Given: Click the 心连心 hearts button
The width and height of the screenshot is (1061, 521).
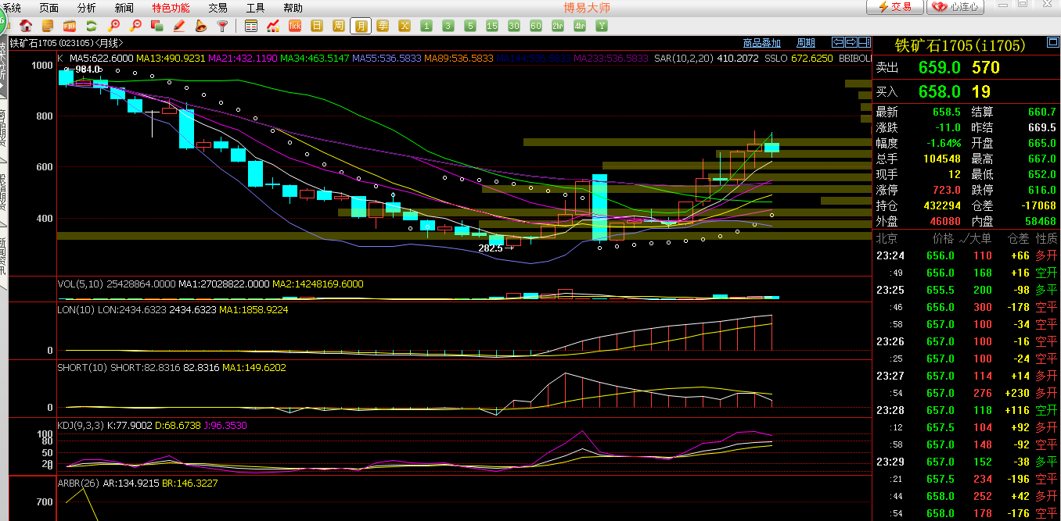Looking at the screenshot, I should click(956, 7).
